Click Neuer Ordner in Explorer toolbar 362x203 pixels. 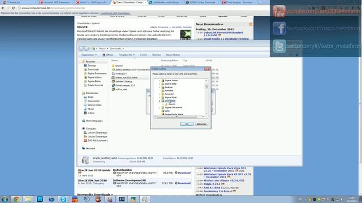tap(173, 55)
